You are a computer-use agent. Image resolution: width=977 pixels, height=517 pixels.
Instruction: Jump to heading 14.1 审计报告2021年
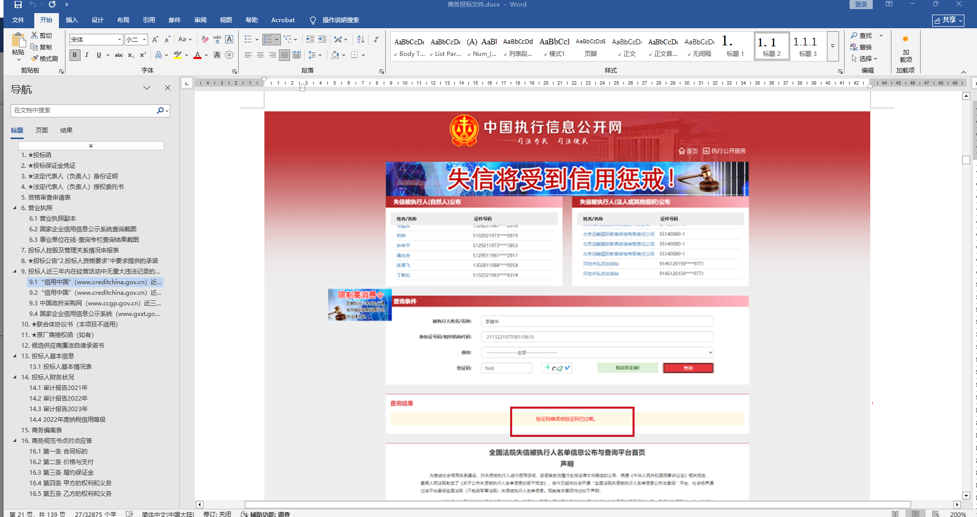tap(58, 388)
